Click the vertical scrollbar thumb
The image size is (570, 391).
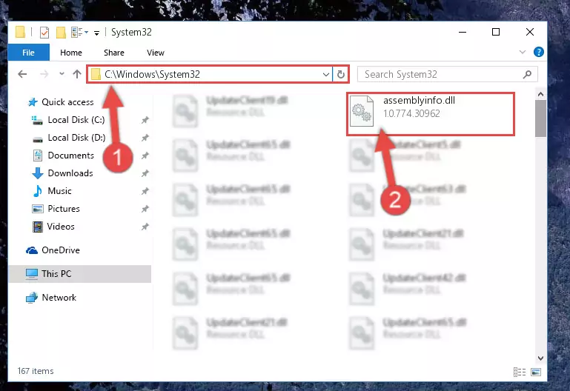click(x=540, y=118)
